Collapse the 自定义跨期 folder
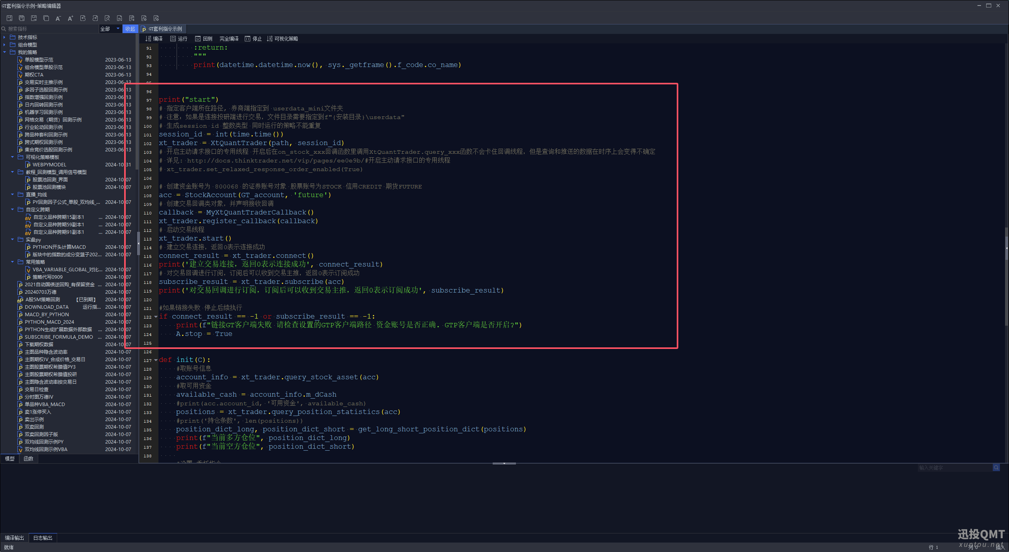 click(12, 210)
